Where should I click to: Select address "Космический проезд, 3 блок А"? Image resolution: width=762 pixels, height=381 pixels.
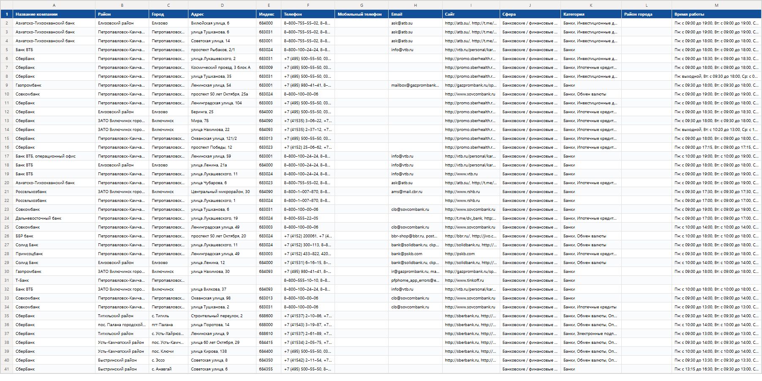222,68
